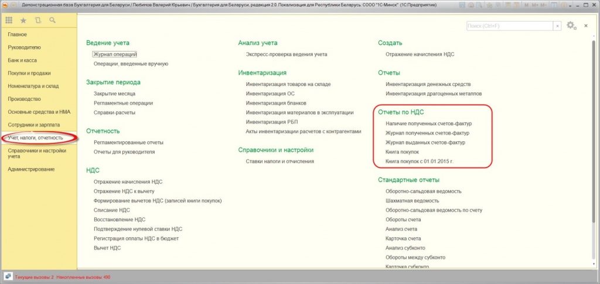Open Оборотно-сальдовая ведомость report
Image resolution: width=600 pixels, height=284 pixels.
tap(424, 191)
